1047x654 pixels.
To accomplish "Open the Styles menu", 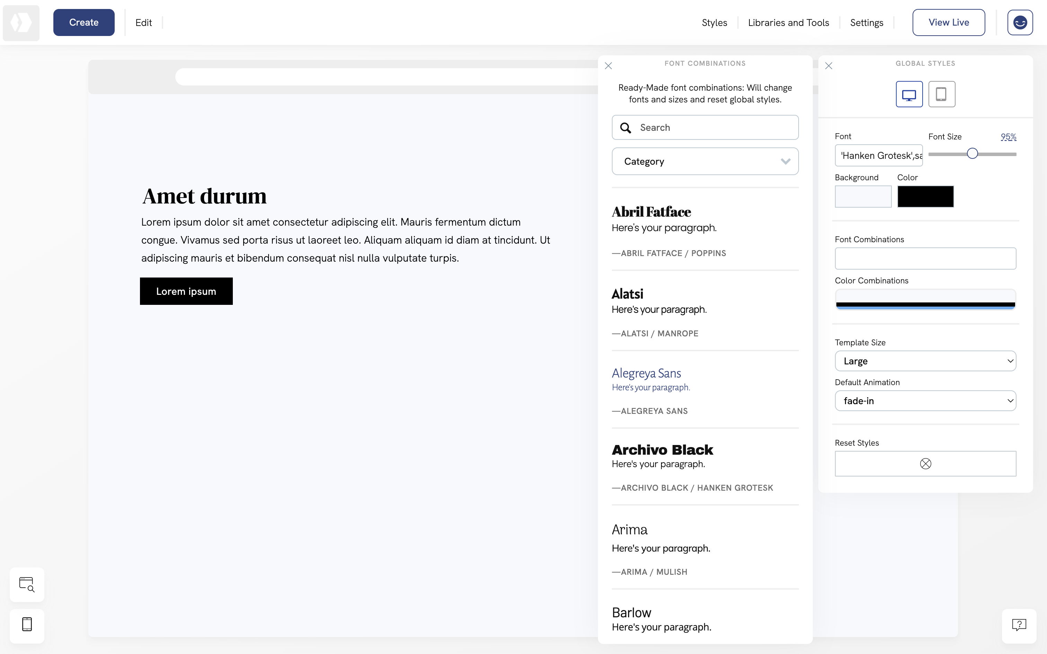I will [714, 22].
